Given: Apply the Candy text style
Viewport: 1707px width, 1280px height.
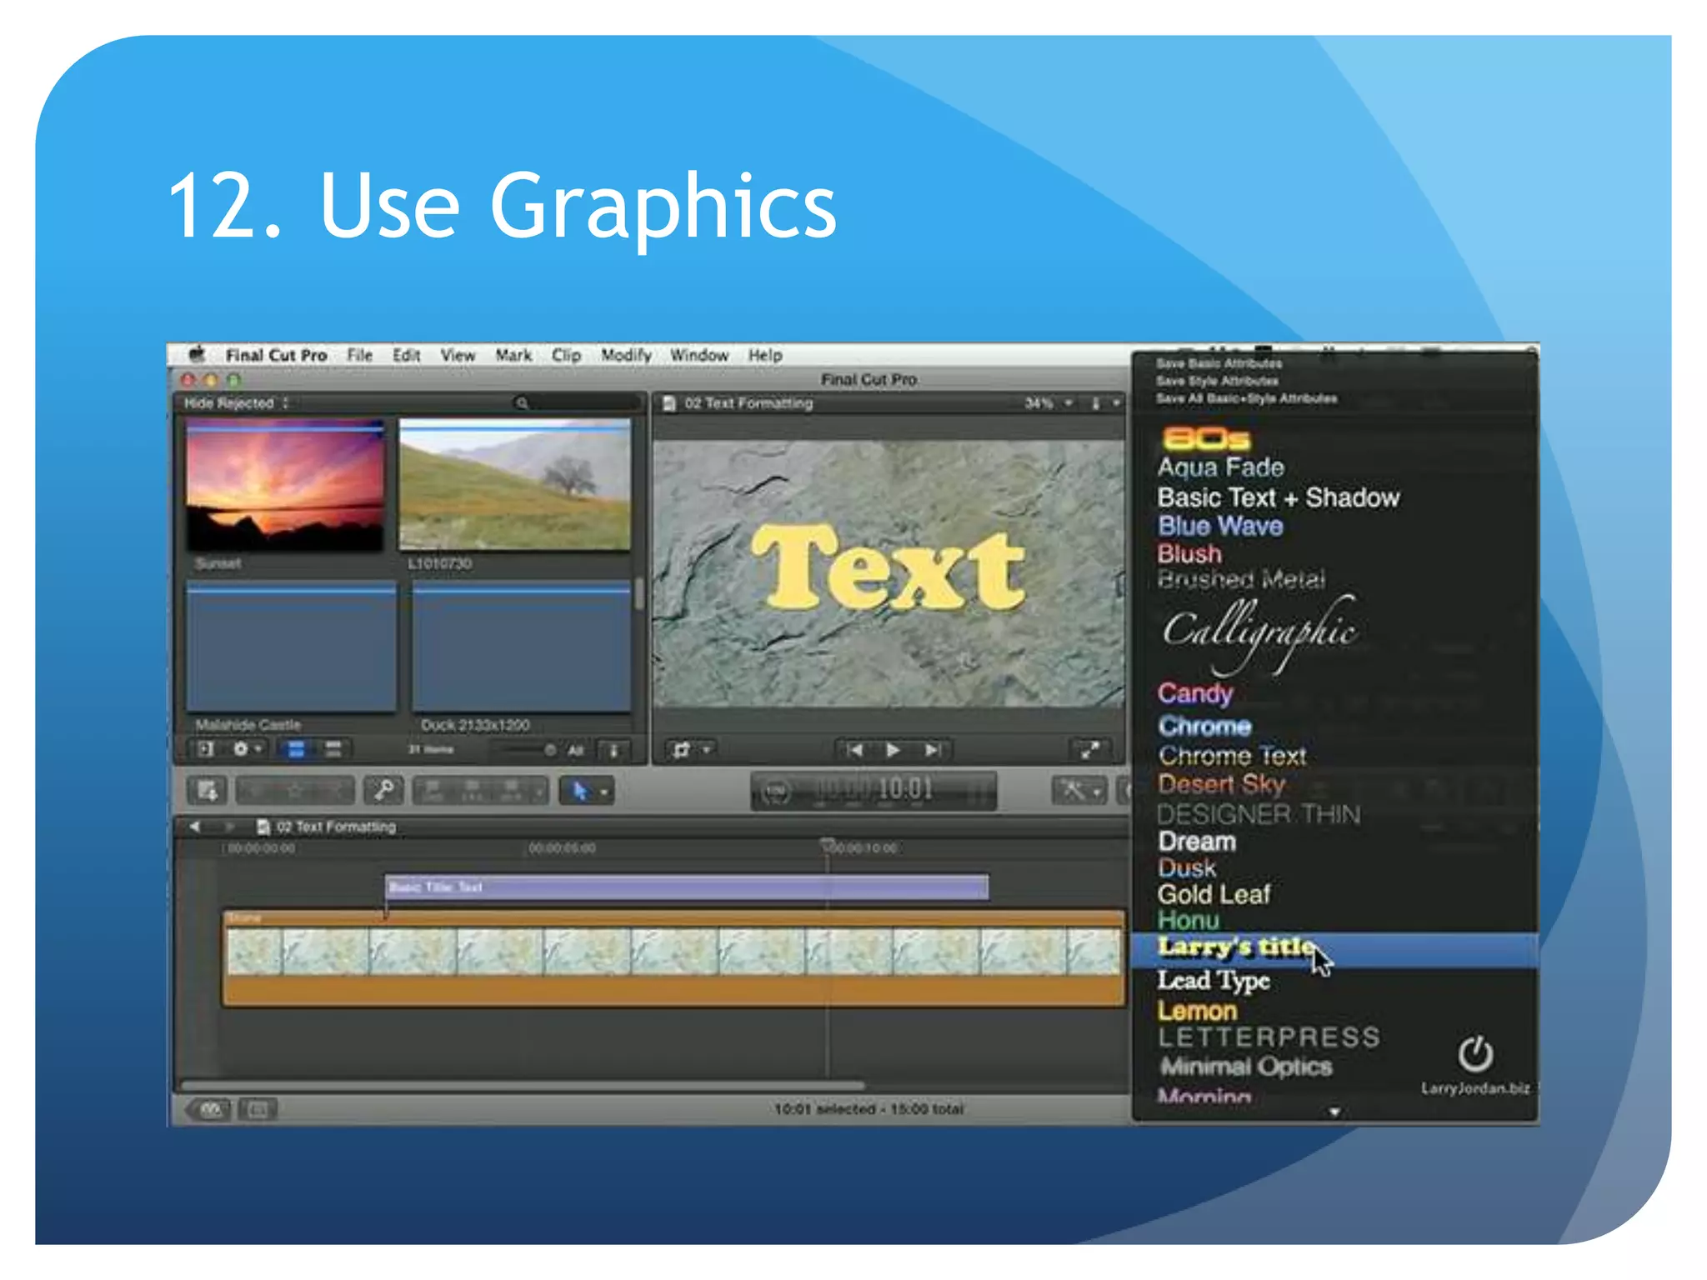Looking at the screenshot, I should pyautogui.click(x=1195, y=693).
